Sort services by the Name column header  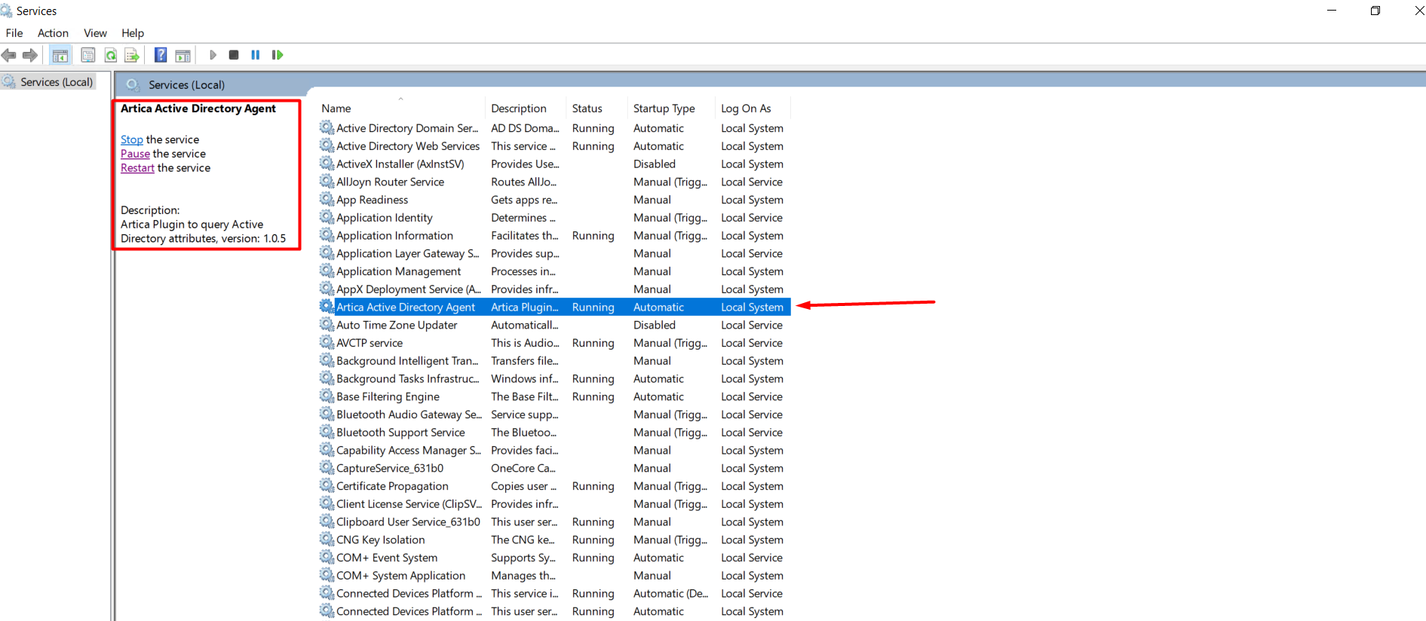pyautogui.click(x=336, y=109)
